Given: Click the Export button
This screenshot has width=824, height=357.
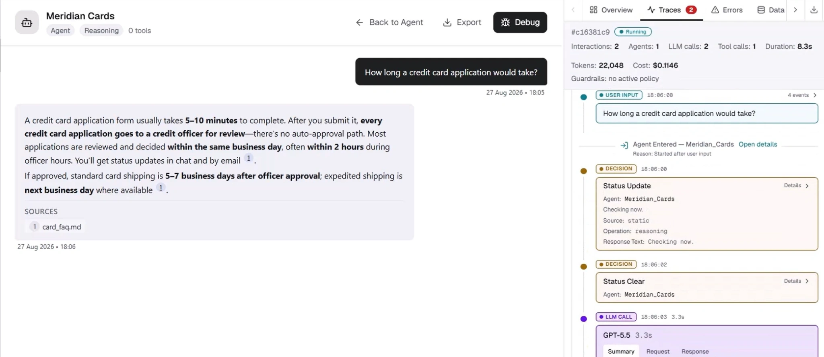Looking at the screenshot, I should pos(462,23).
